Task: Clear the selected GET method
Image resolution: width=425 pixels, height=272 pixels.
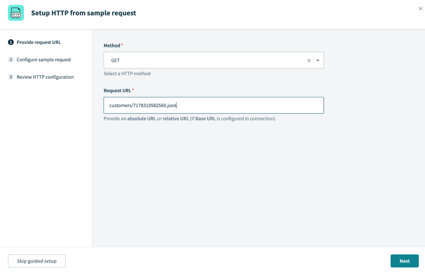Action: click(309, 60)
